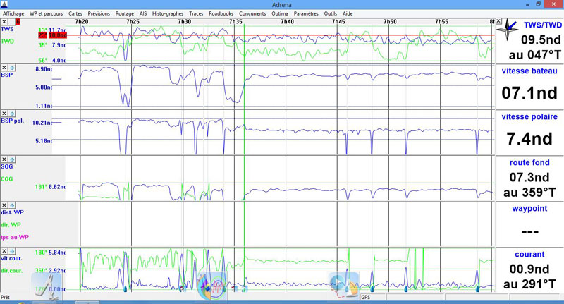Open the Paramètres menu

[306, 13]
